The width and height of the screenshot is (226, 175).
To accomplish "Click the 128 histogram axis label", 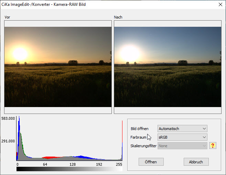I will tap(73, 164).
